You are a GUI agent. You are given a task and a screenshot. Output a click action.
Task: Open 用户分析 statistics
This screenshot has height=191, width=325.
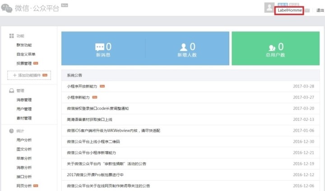(x=24, y=140)
